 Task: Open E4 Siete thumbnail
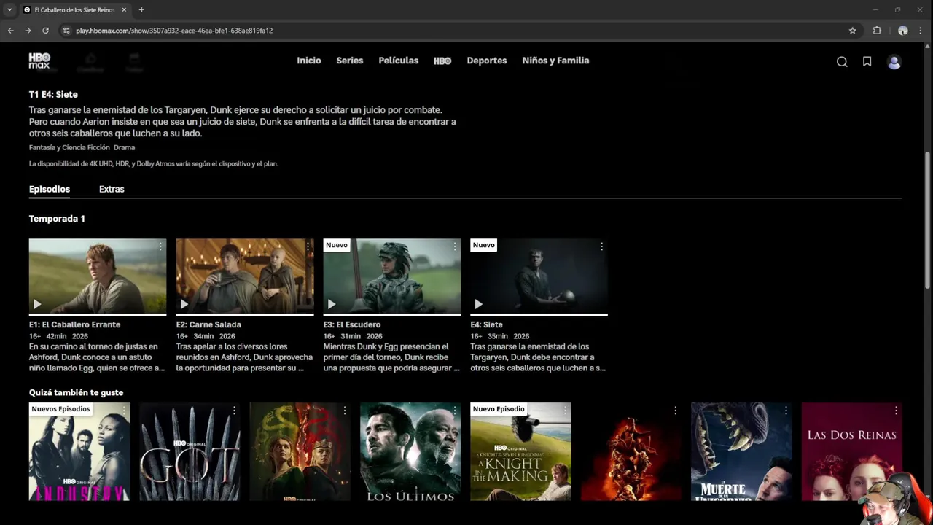coord(539,276)
